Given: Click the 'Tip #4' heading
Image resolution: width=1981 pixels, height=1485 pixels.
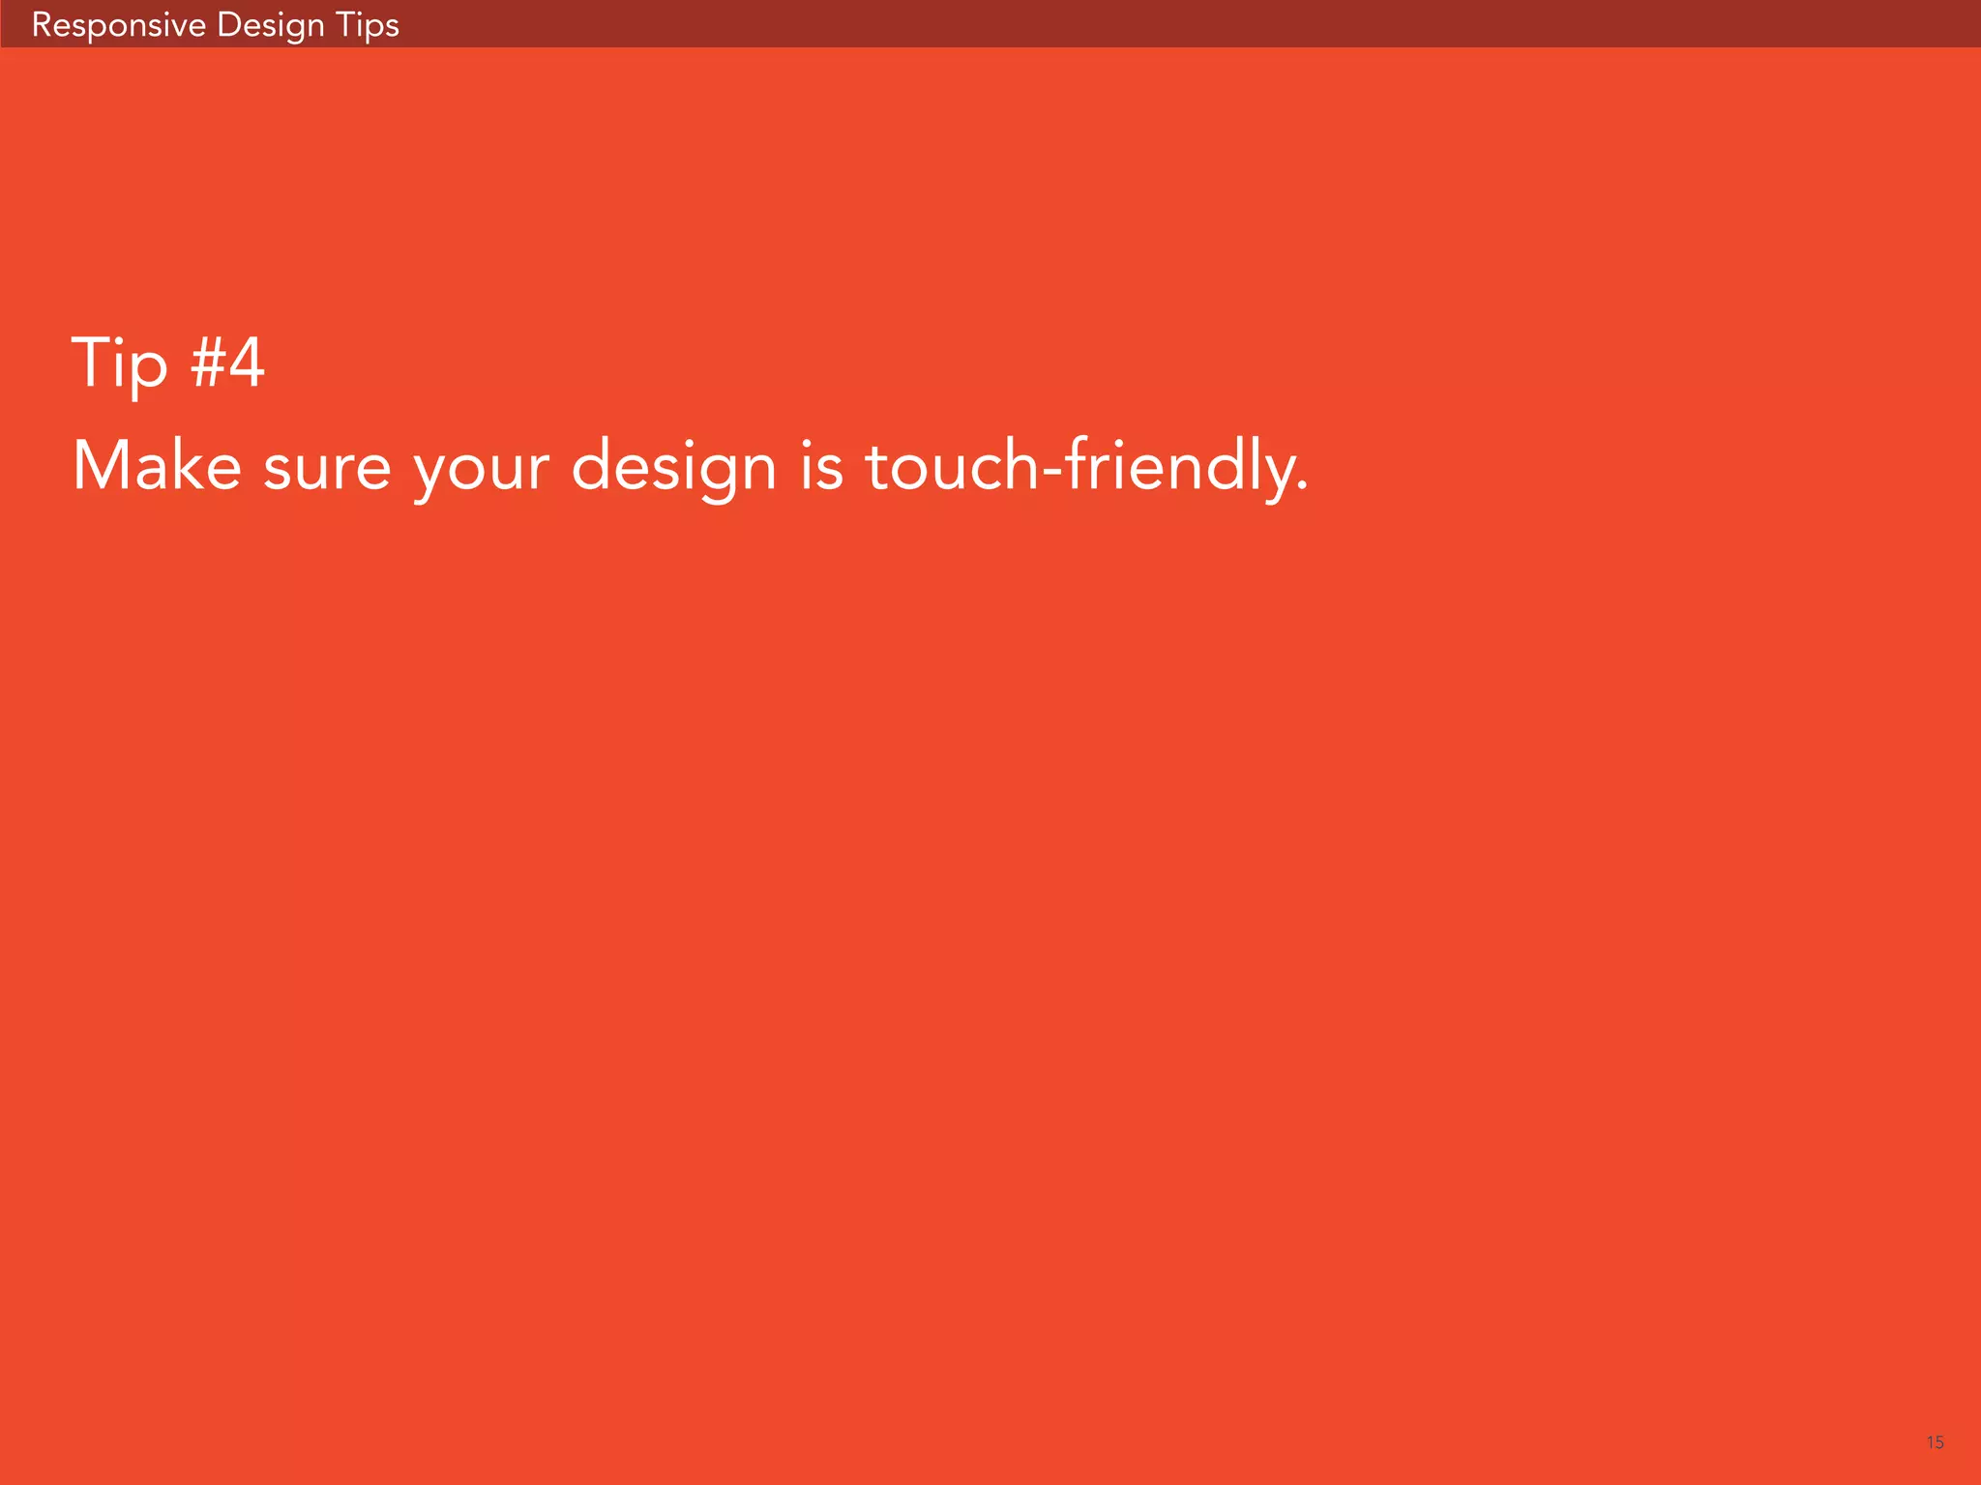Looking at the screenshot, I should tap(168, 364).
